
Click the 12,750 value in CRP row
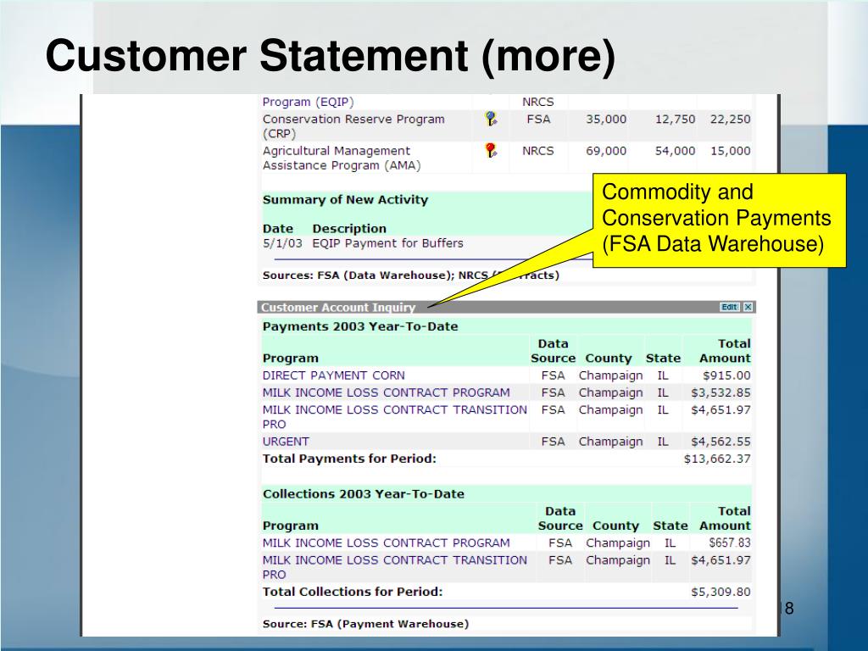click(x=675, y=119)
